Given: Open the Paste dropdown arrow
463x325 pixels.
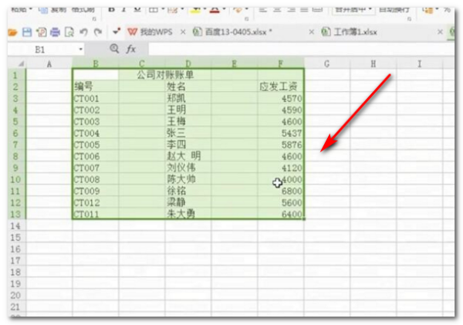Looking at the screenshot, I should pyautogui.click(x=30, y=9).
